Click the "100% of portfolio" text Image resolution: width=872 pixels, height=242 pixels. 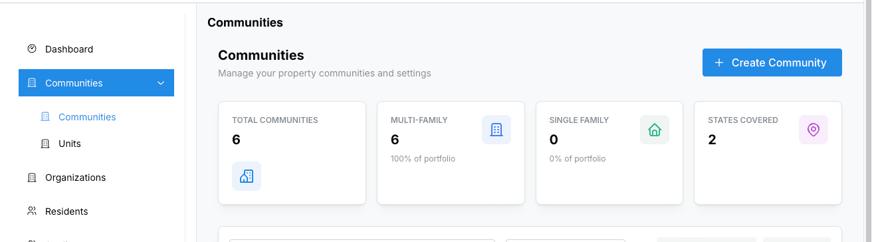(x=423, y=159)
